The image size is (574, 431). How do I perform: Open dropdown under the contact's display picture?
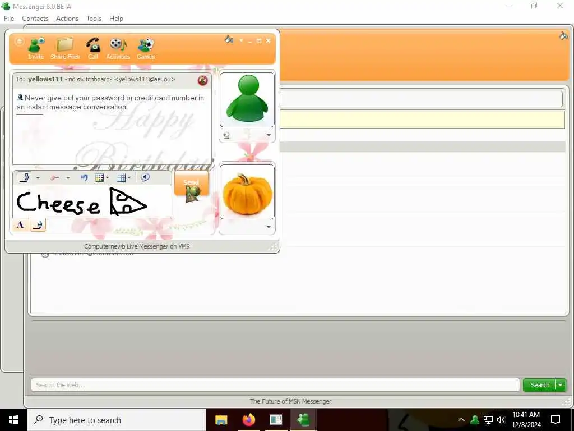[269, 135]
